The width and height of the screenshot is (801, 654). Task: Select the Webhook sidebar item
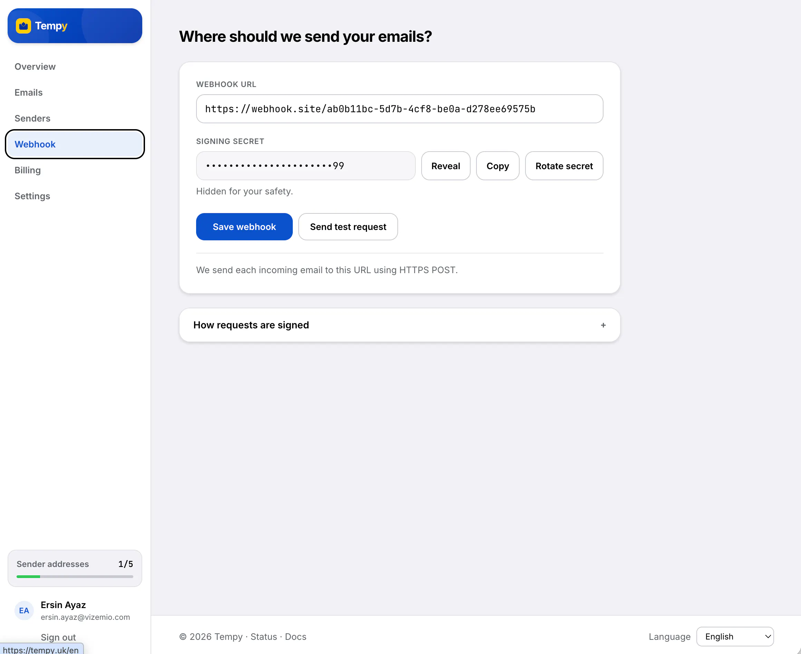tap(75, 144)
